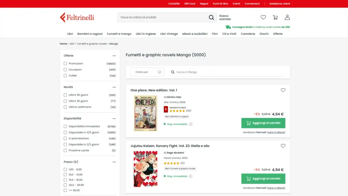
Task: Enable Ultimi 30 giorni filter
Action: [65, 101]
